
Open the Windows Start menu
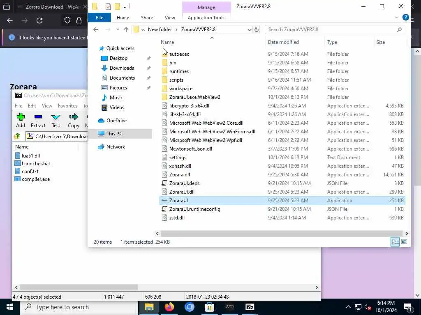[x=10, y=307]
